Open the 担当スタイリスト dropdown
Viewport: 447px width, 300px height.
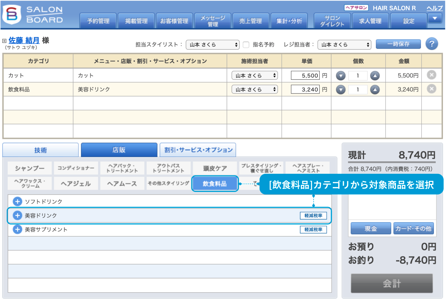(213, 45)
